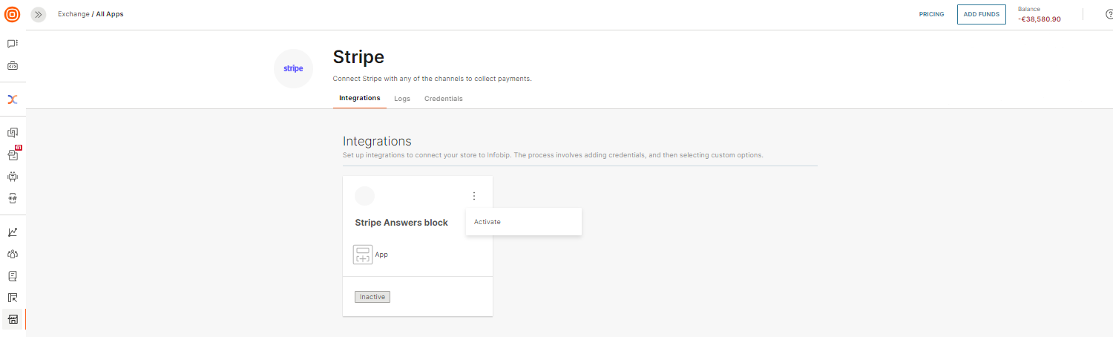
Task: Open the Analyze line chart icon
Action: tap(13, 232)
